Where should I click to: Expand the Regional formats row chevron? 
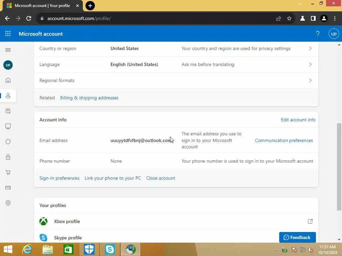point(310,80)
